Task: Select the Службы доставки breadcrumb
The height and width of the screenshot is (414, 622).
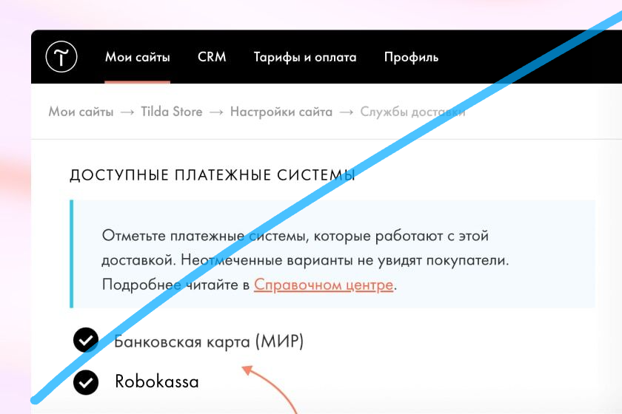Action: click(x=412, y=112)
